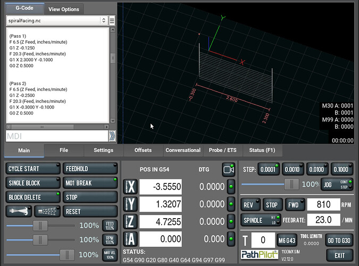Click G-code line 'G1 Z -0.1250'
The width and height of the screenshot is (359, 266).
(22, 48)
